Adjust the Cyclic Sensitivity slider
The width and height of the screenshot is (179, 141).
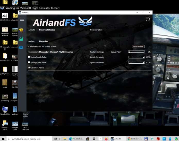tap(137, 63)
